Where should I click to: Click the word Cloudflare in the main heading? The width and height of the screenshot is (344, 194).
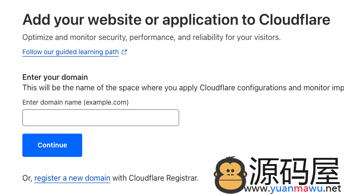[x=295, y=19]
